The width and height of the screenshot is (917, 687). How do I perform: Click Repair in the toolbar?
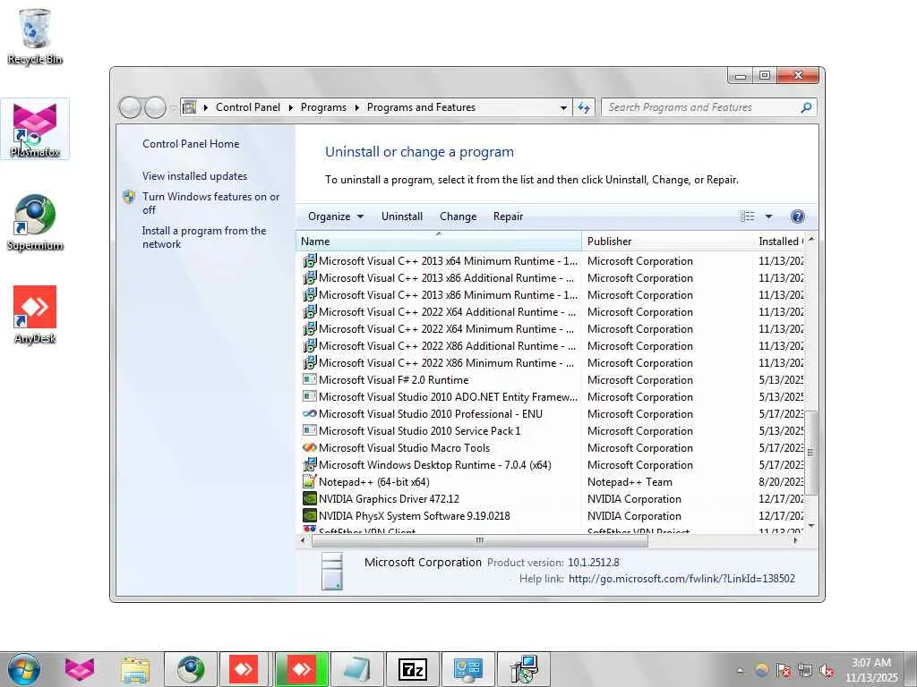(x=508, y=216)
